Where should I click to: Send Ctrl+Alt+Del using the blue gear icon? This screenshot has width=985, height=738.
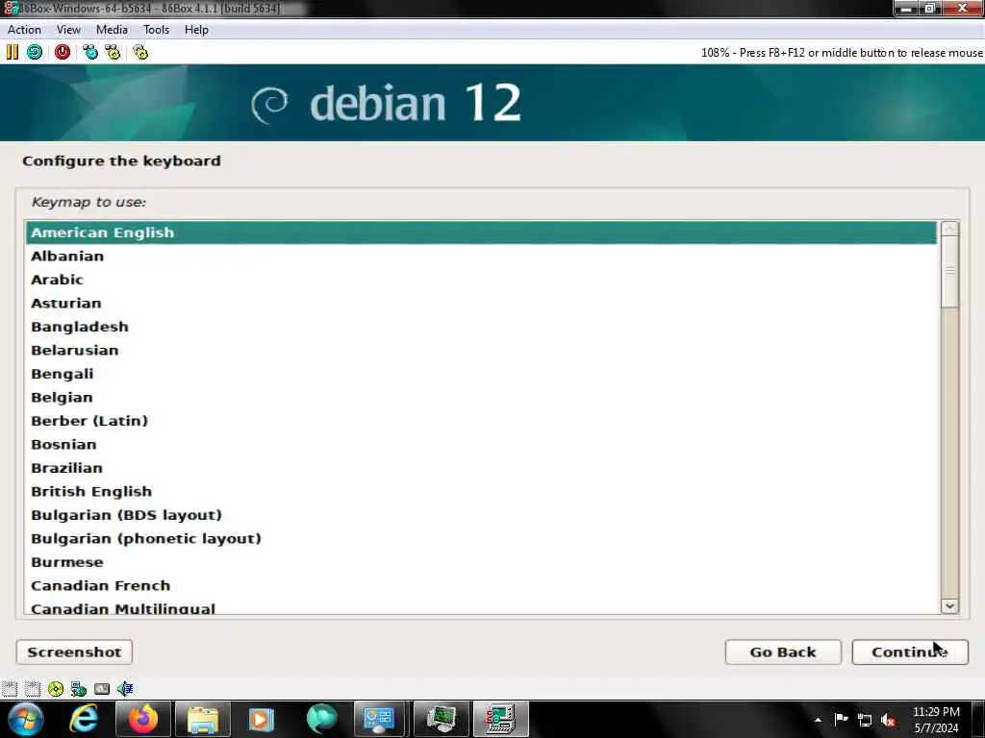coord(90,52)
